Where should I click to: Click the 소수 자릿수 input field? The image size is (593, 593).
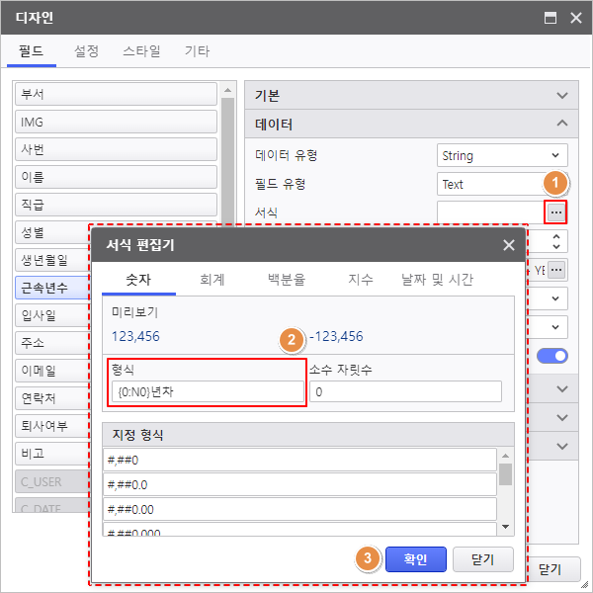tap(404, 391)
